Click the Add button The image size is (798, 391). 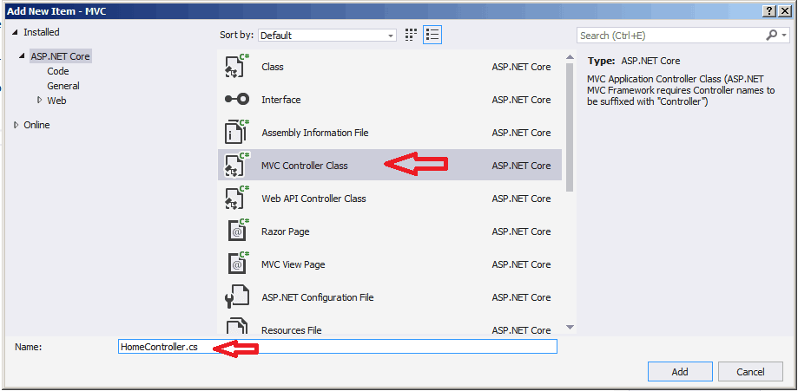[x=680, y=372]
